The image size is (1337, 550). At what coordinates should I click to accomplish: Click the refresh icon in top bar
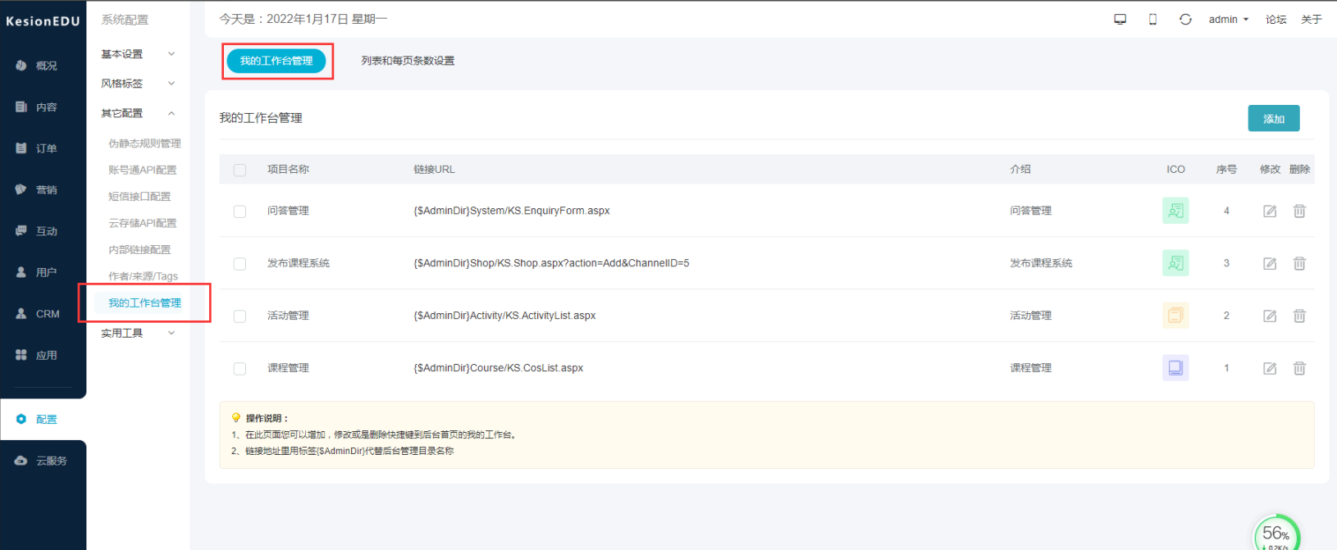tap(1185, 19)
